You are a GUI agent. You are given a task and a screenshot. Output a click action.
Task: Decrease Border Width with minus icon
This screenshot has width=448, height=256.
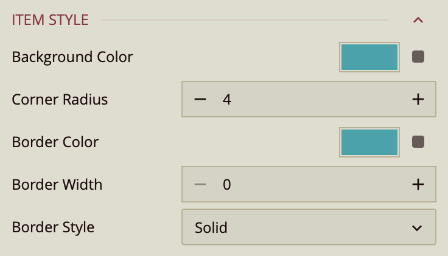(x=200, y=184)
